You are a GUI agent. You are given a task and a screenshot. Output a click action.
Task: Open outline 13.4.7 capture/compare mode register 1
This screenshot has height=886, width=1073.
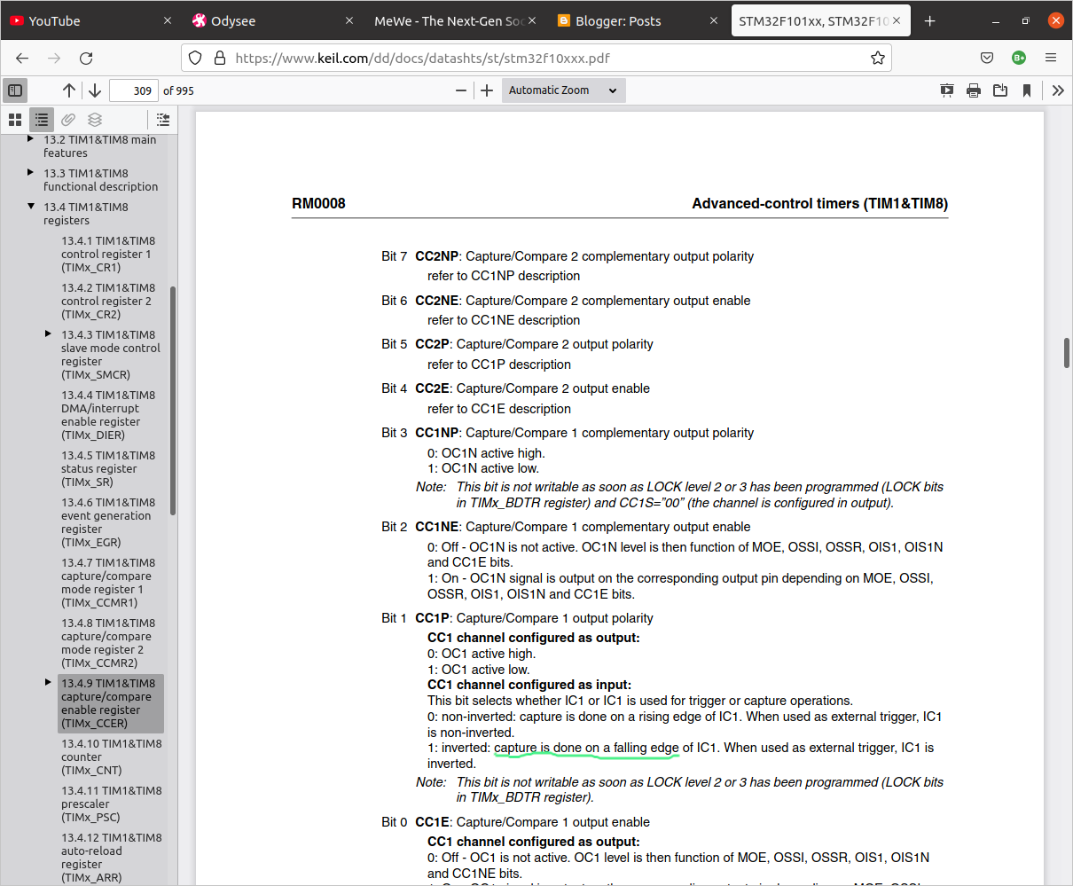108,583
